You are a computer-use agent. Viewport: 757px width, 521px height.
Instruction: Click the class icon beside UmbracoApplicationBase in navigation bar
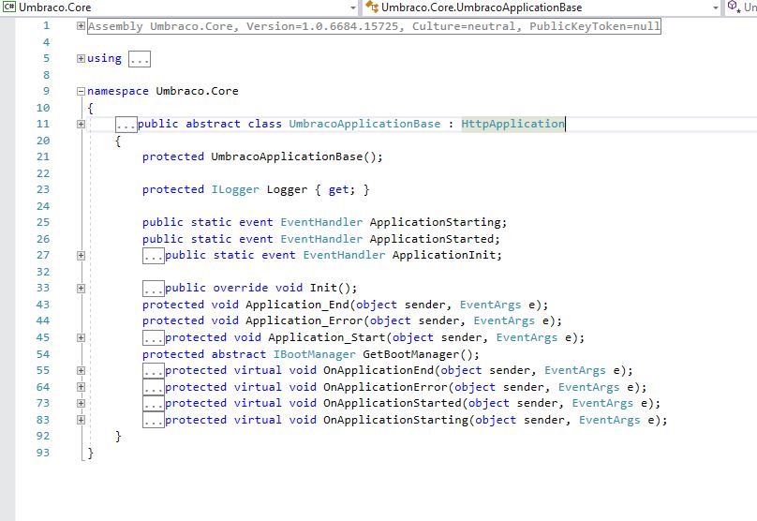pos(372,7)
